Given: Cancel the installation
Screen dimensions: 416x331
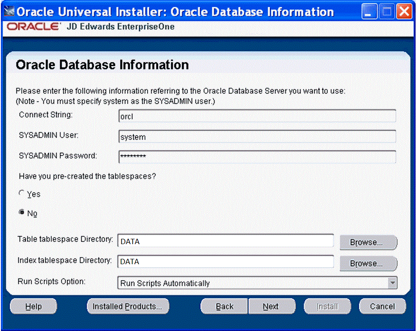Looking at the screenshot, I should [382, 306].
